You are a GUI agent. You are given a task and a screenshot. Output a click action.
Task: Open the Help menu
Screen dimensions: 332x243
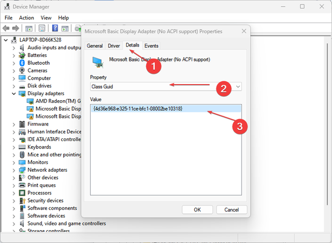click(64, 18)
